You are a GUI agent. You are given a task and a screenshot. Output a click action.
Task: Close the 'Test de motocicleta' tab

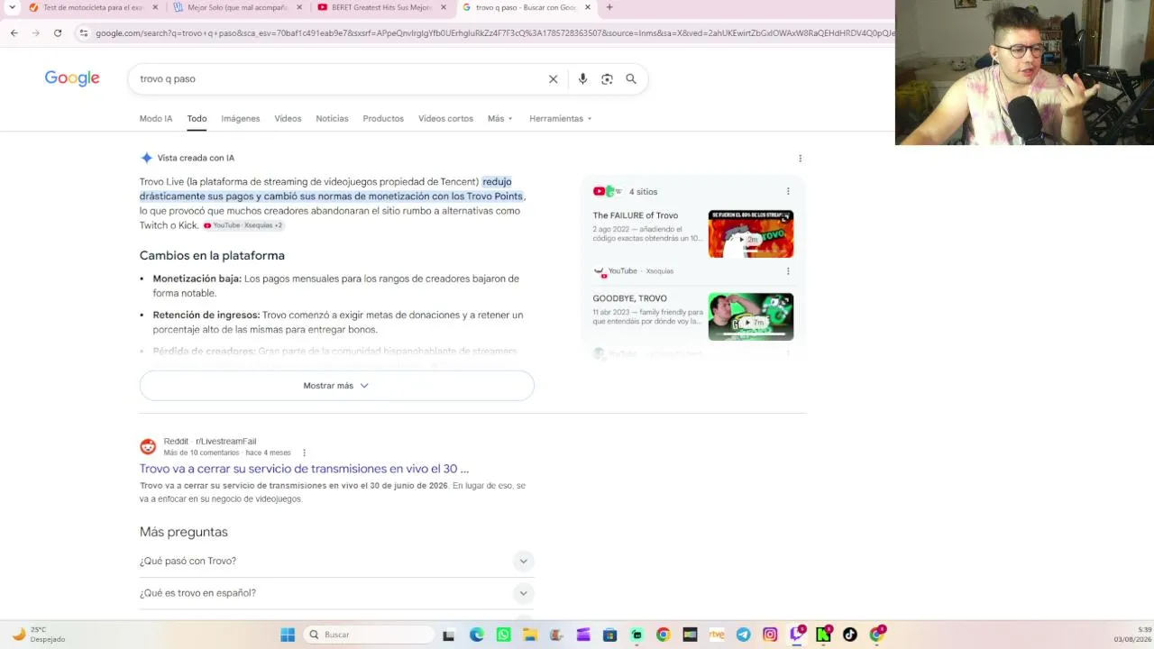pyautogui.click(x=155, y=7)
